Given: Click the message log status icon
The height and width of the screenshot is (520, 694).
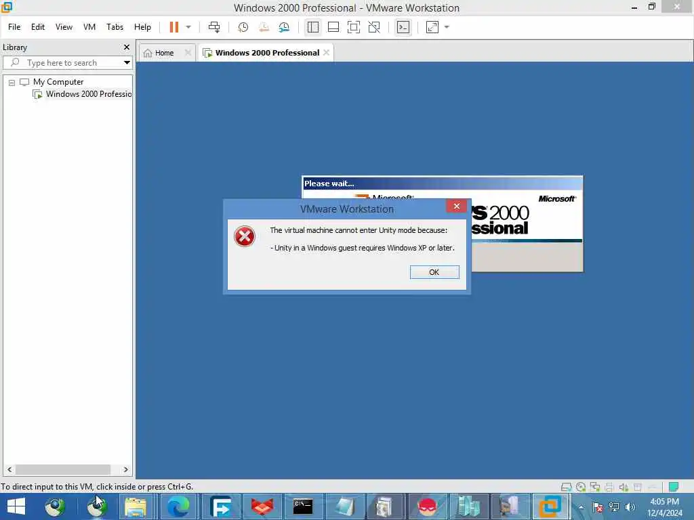Looking at the screenshot, I should (x=674, y=487).
